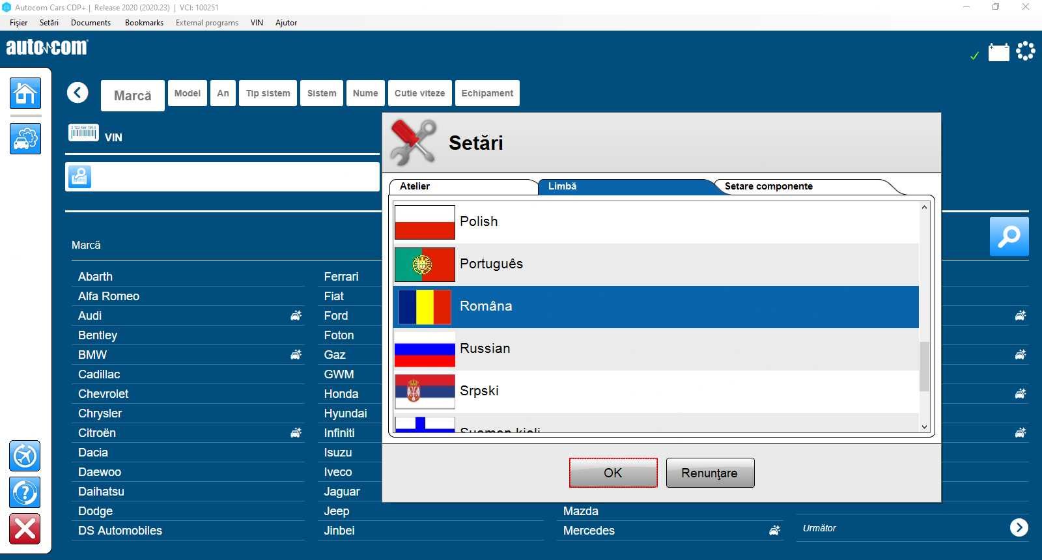1042x560 pixels.
Task: Click the up arrow of language list scrollbar
Action: 924,207
